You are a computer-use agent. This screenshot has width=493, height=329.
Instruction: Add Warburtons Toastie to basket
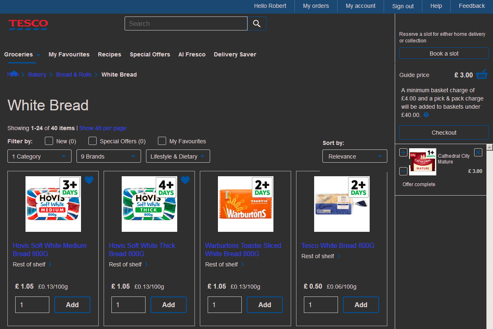pos(265,305)
